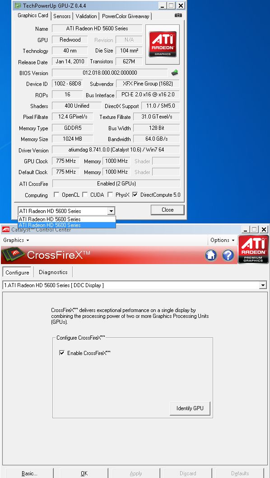
Task: Minimize the GPU-Z window
Action: click(163, 5)
